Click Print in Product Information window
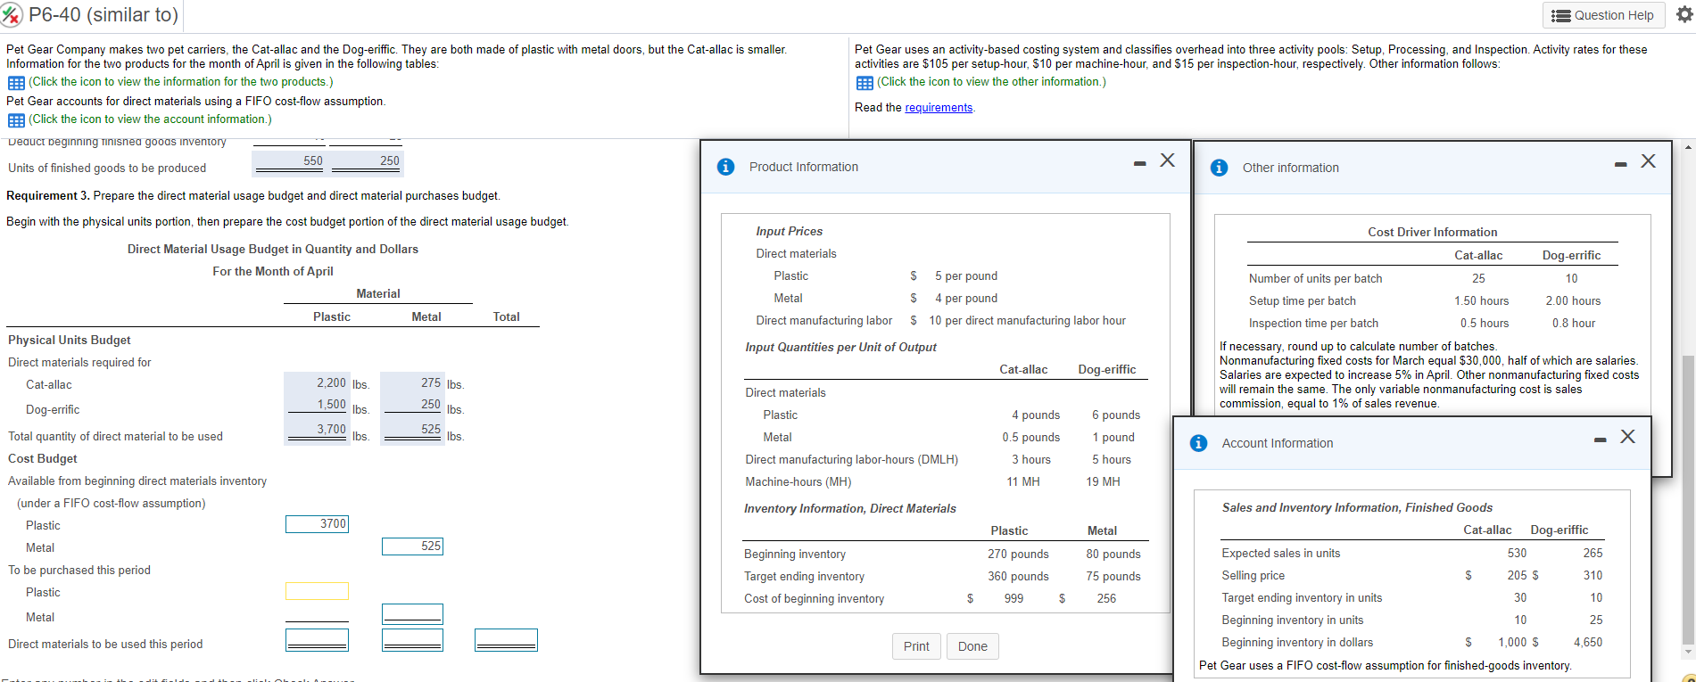 916,646
